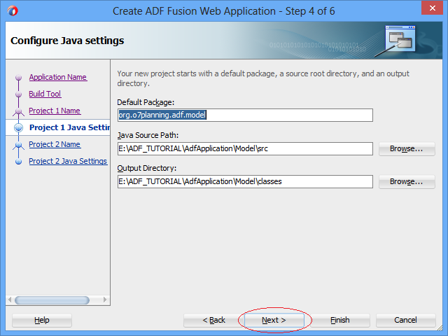The width and height of the screenshot is (448, 336).
Task: Click the Configure Java settings heading
Action: (67, 41)
